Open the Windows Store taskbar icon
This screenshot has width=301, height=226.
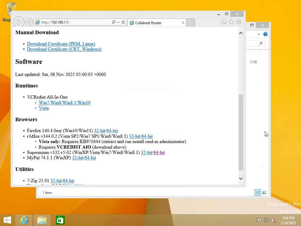(x=60, y=220)
